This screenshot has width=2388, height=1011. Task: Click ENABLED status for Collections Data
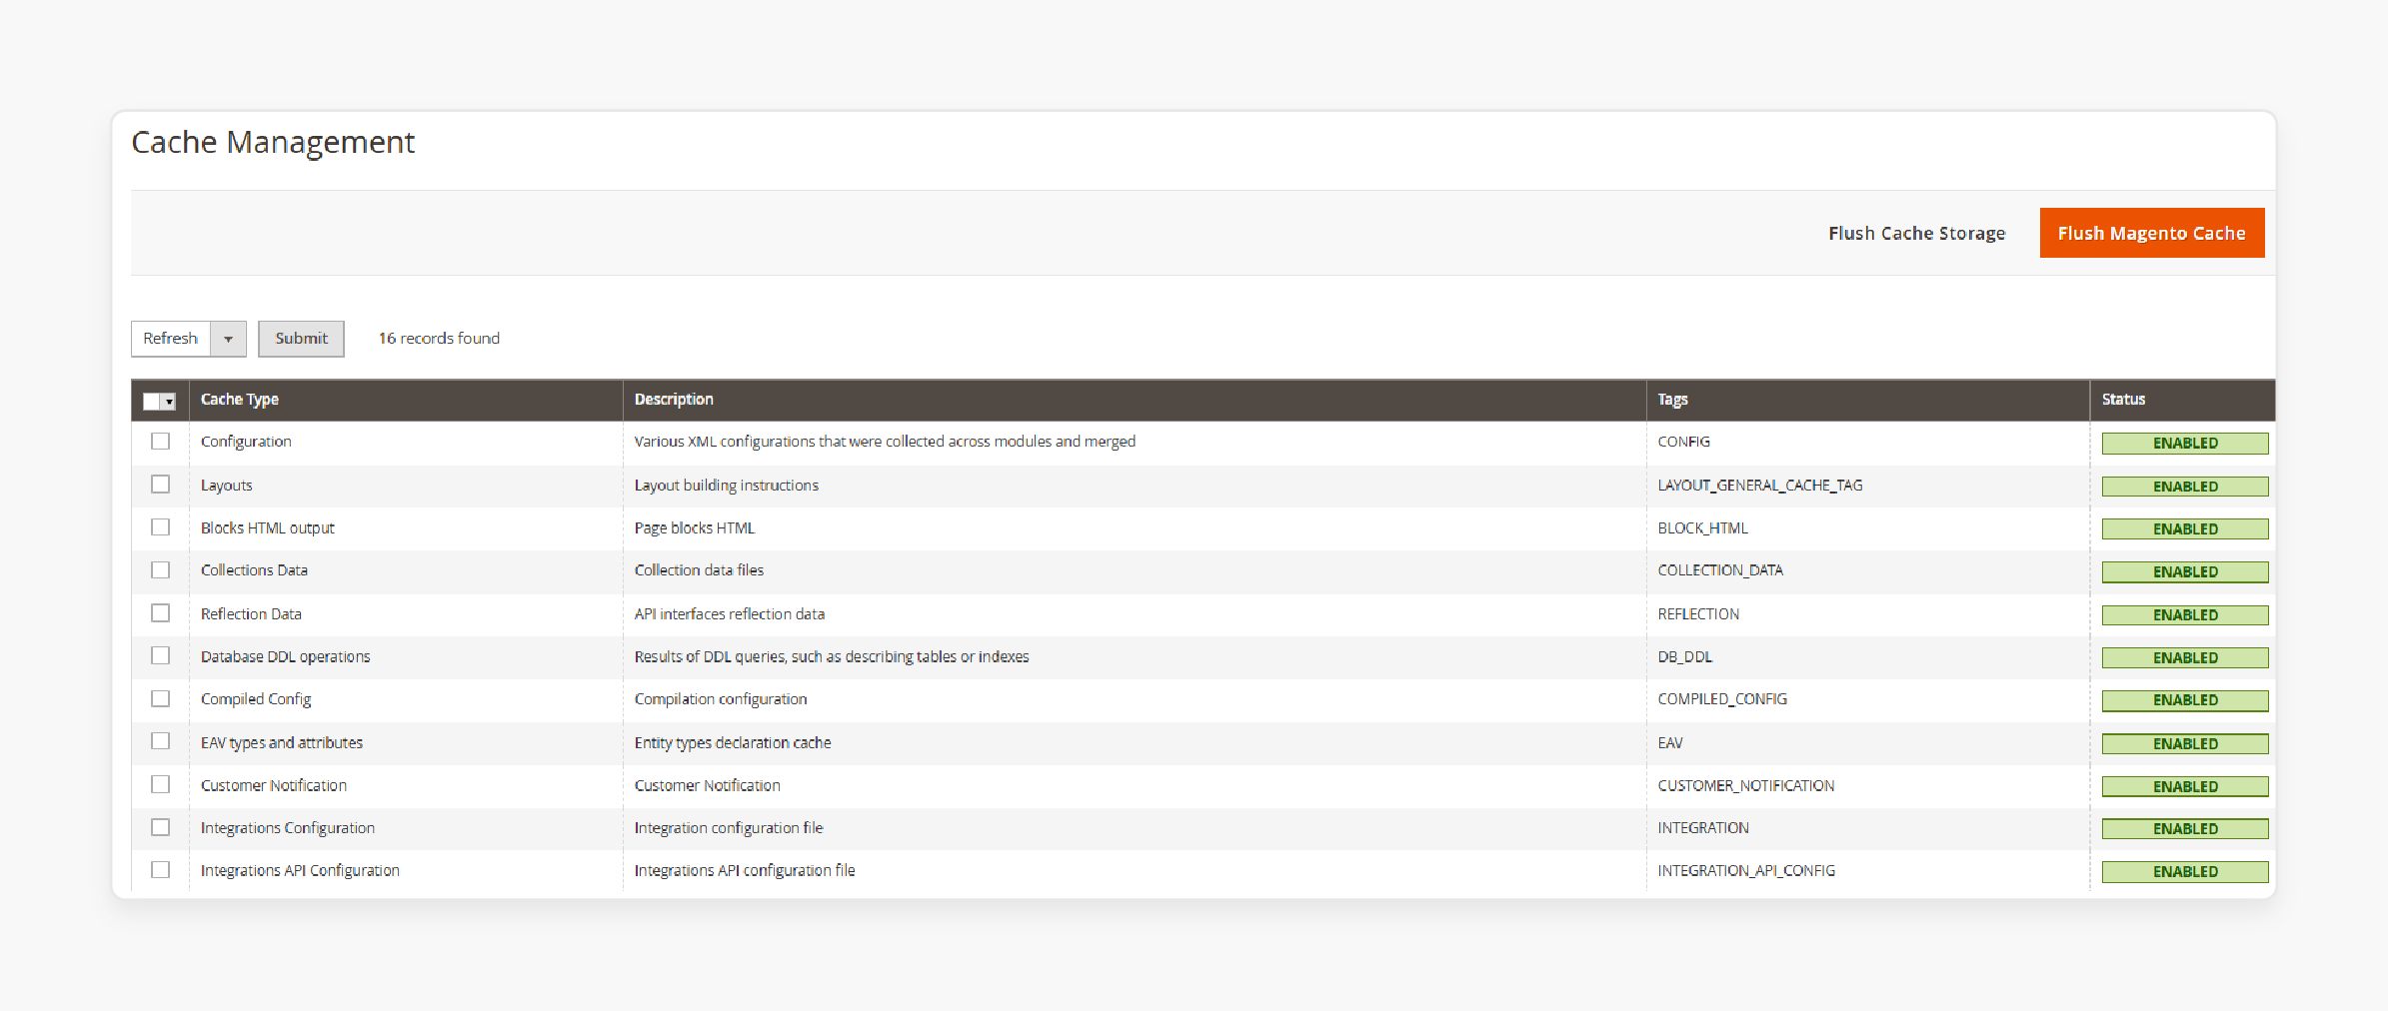point(2185,572)
